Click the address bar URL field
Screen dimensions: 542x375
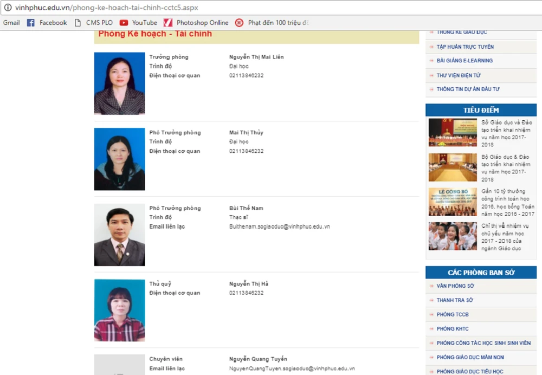[217, 8]
